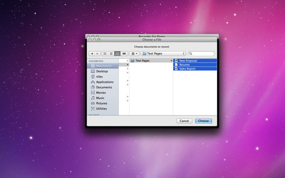Click the Movies filmstrip icon

tap(93, 93)
